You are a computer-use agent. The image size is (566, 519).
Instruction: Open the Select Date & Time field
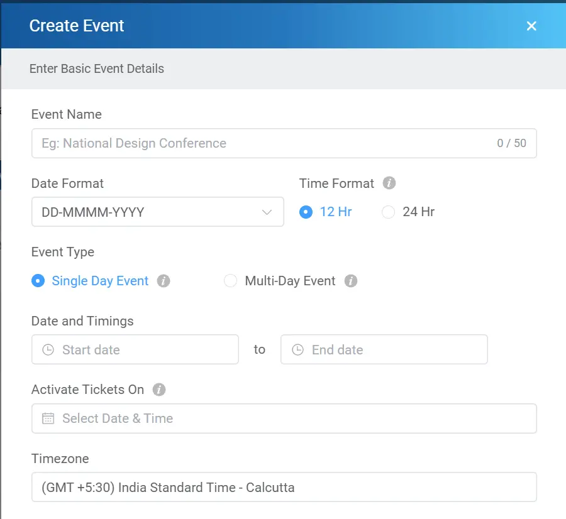284,418
